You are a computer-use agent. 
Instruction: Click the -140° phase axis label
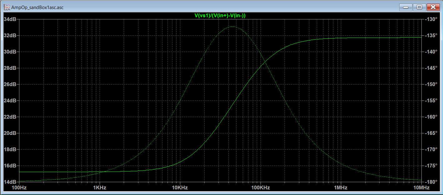click(x=431, y=52)
